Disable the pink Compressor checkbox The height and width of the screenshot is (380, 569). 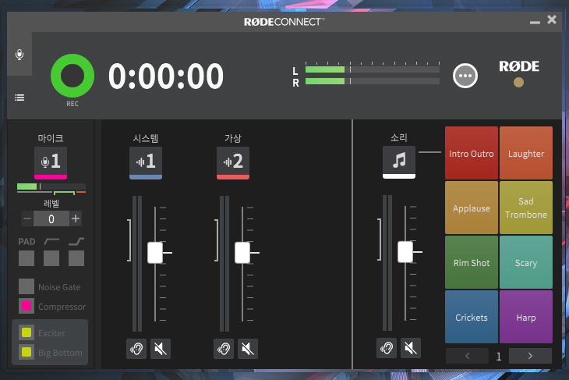click(x=27, y=306)
